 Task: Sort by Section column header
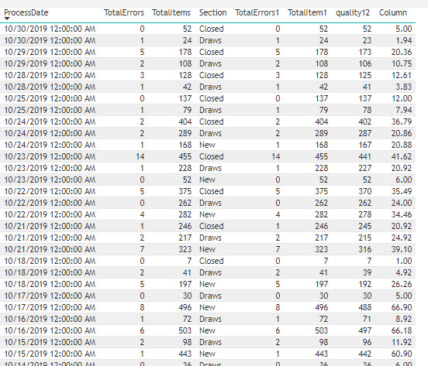pos(213,12)
